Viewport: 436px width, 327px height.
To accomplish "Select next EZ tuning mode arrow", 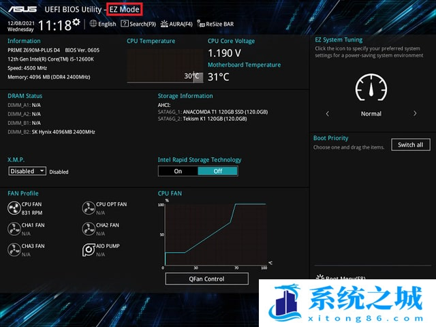I will point(415,114).
